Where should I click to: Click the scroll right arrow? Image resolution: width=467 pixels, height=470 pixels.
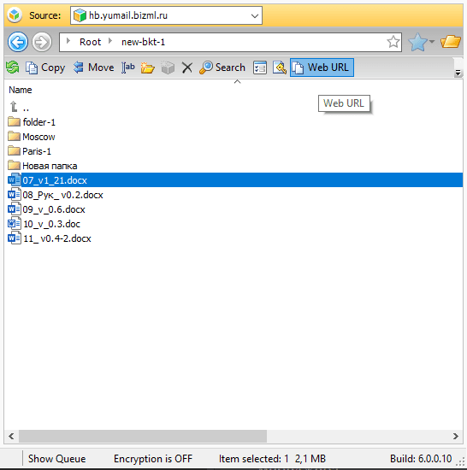tap(456, 436)
